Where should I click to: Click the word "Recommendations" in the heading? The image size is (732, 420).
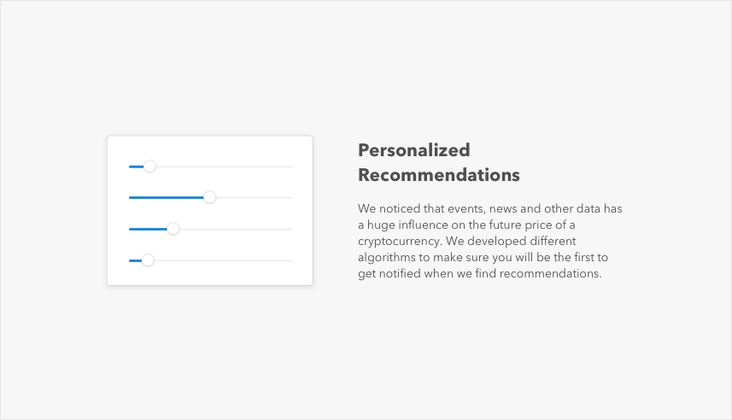pyautogui.click(x=439, y=175)
